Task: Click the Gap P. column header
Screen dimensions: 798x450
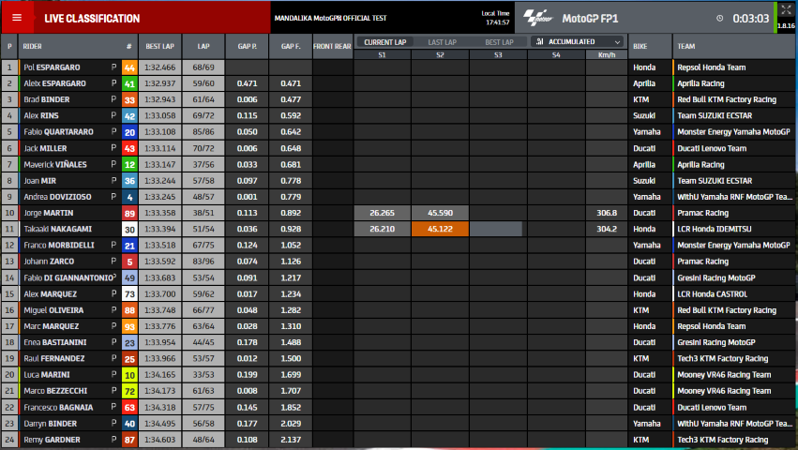Action: pyautogui.click(x=247, y=46)
